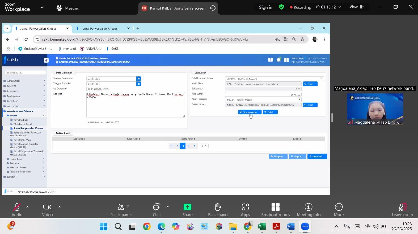Open the Tanggal Dokumen calendar picker
The height and width of the screenshot is (234, 418).
pos(138,79)
